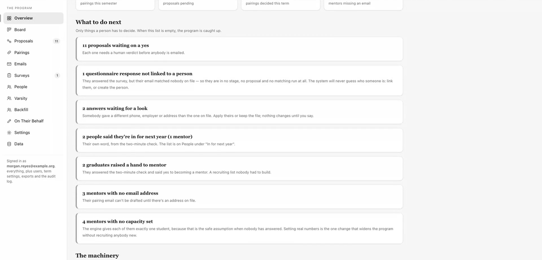Viewport: 542px width, 260px height.
Task: Click The machinery heading
Action: click(x=97, y=255)
